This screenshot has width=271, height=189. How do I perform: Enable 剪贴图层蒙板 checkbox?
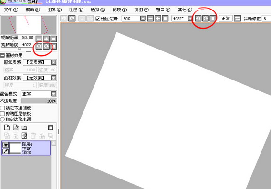pos(2,114)
